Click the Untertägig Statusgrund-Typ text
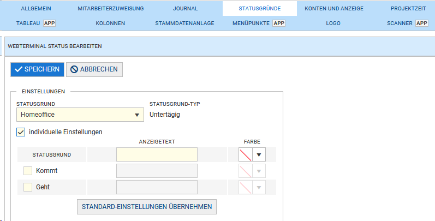 pos(165,115)
